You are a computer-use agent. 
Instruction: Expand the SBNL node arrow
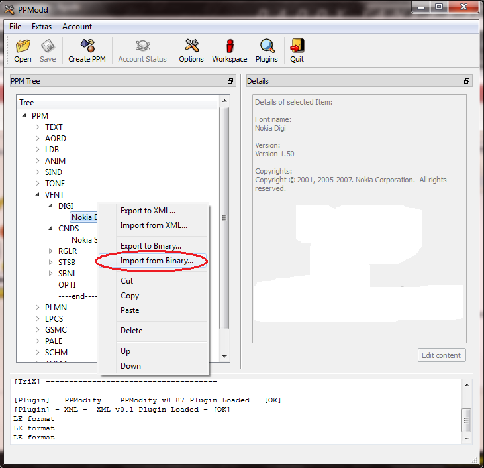50,274
